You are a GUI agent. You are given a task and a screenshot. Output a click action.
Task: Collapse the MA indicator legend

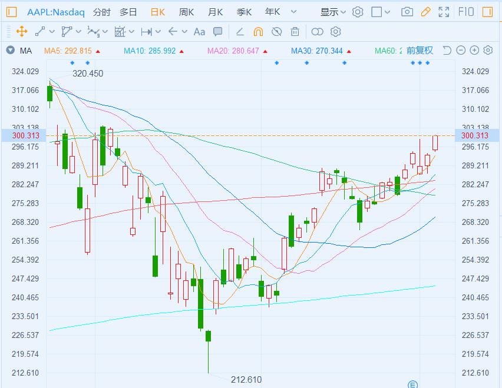coord(9,51)
